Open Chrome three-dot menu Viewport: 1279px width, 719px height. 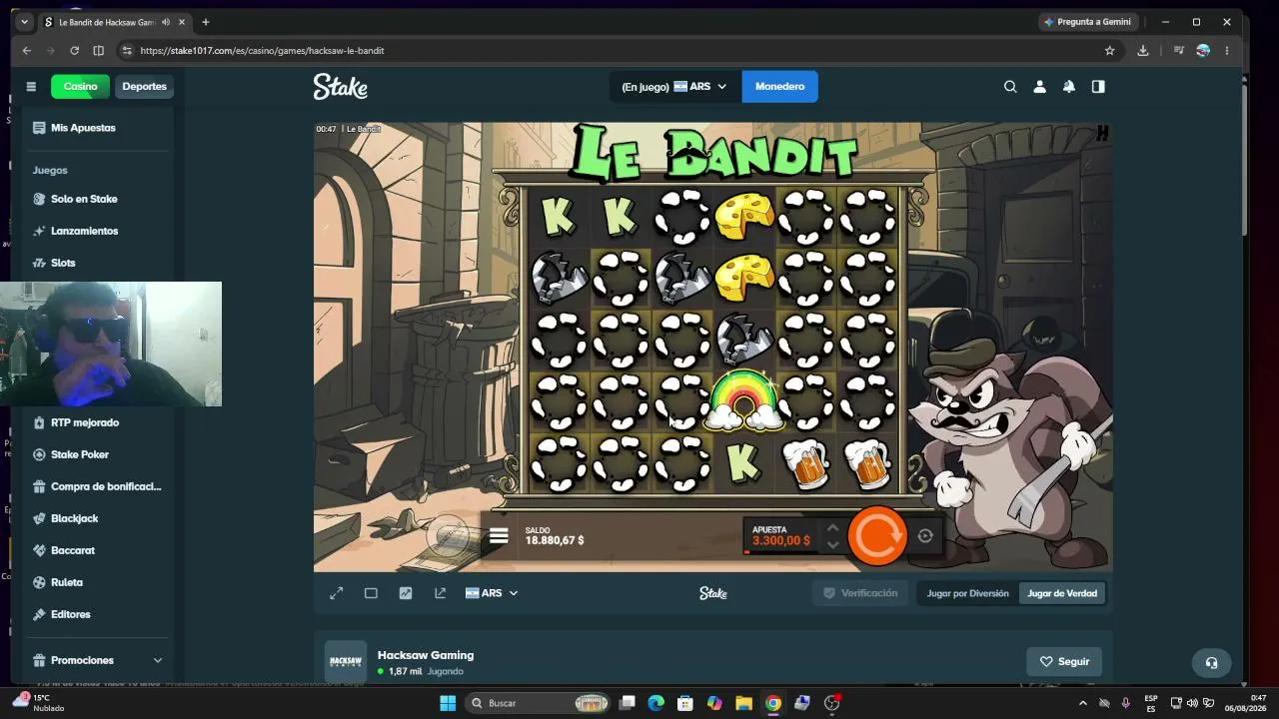click(1227, 51)
